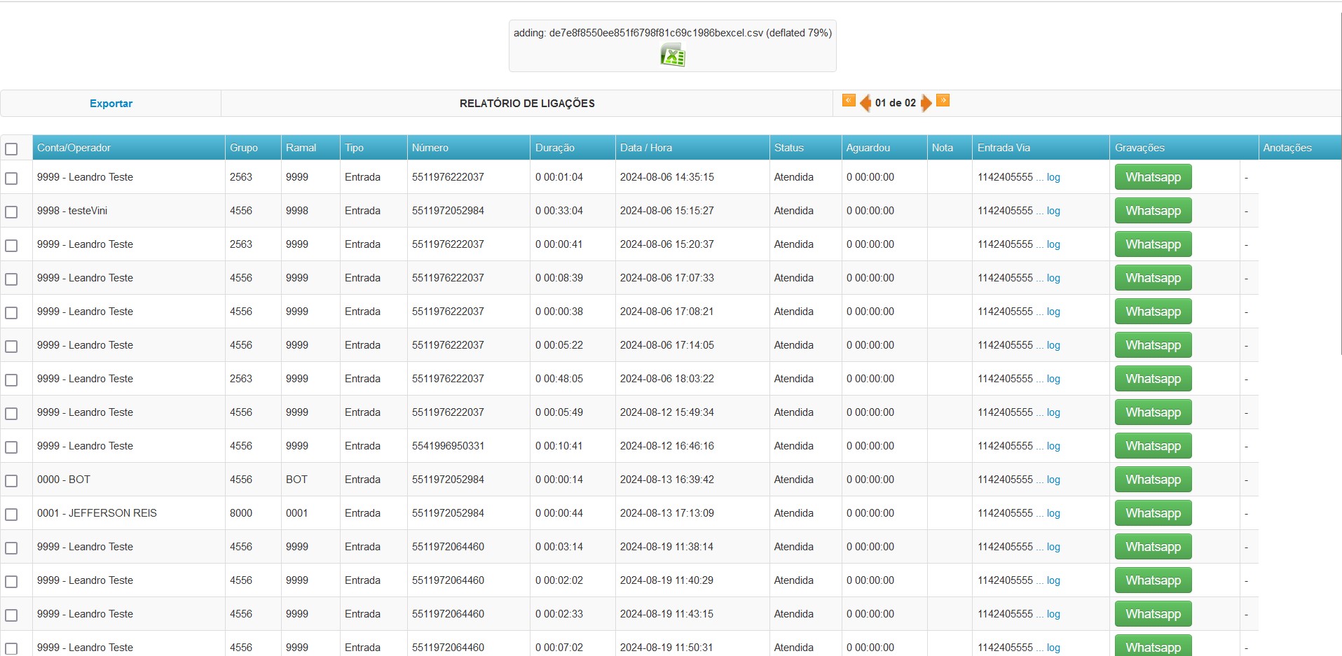Toggle the select-all checkbox in table header
This screenshot has width=1342, height=656.
coord(11,148)
